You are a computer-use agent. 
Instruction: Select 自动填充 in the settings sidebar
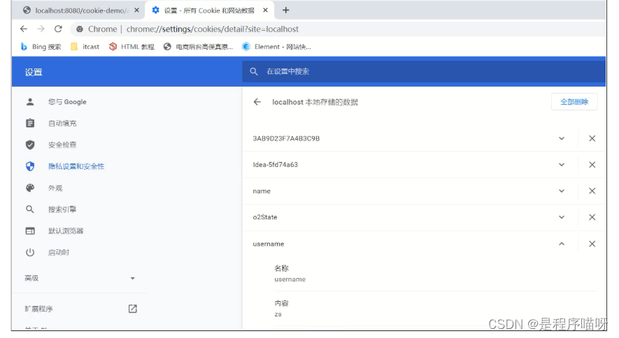(x=62, y=124)
